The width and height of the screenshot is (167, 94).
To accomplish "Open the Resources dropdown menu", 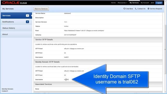I will [x=122, y=3].
